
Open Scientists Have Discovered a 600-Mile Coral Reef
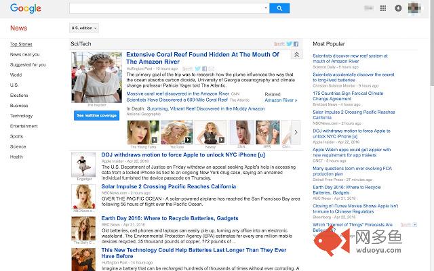177,100
